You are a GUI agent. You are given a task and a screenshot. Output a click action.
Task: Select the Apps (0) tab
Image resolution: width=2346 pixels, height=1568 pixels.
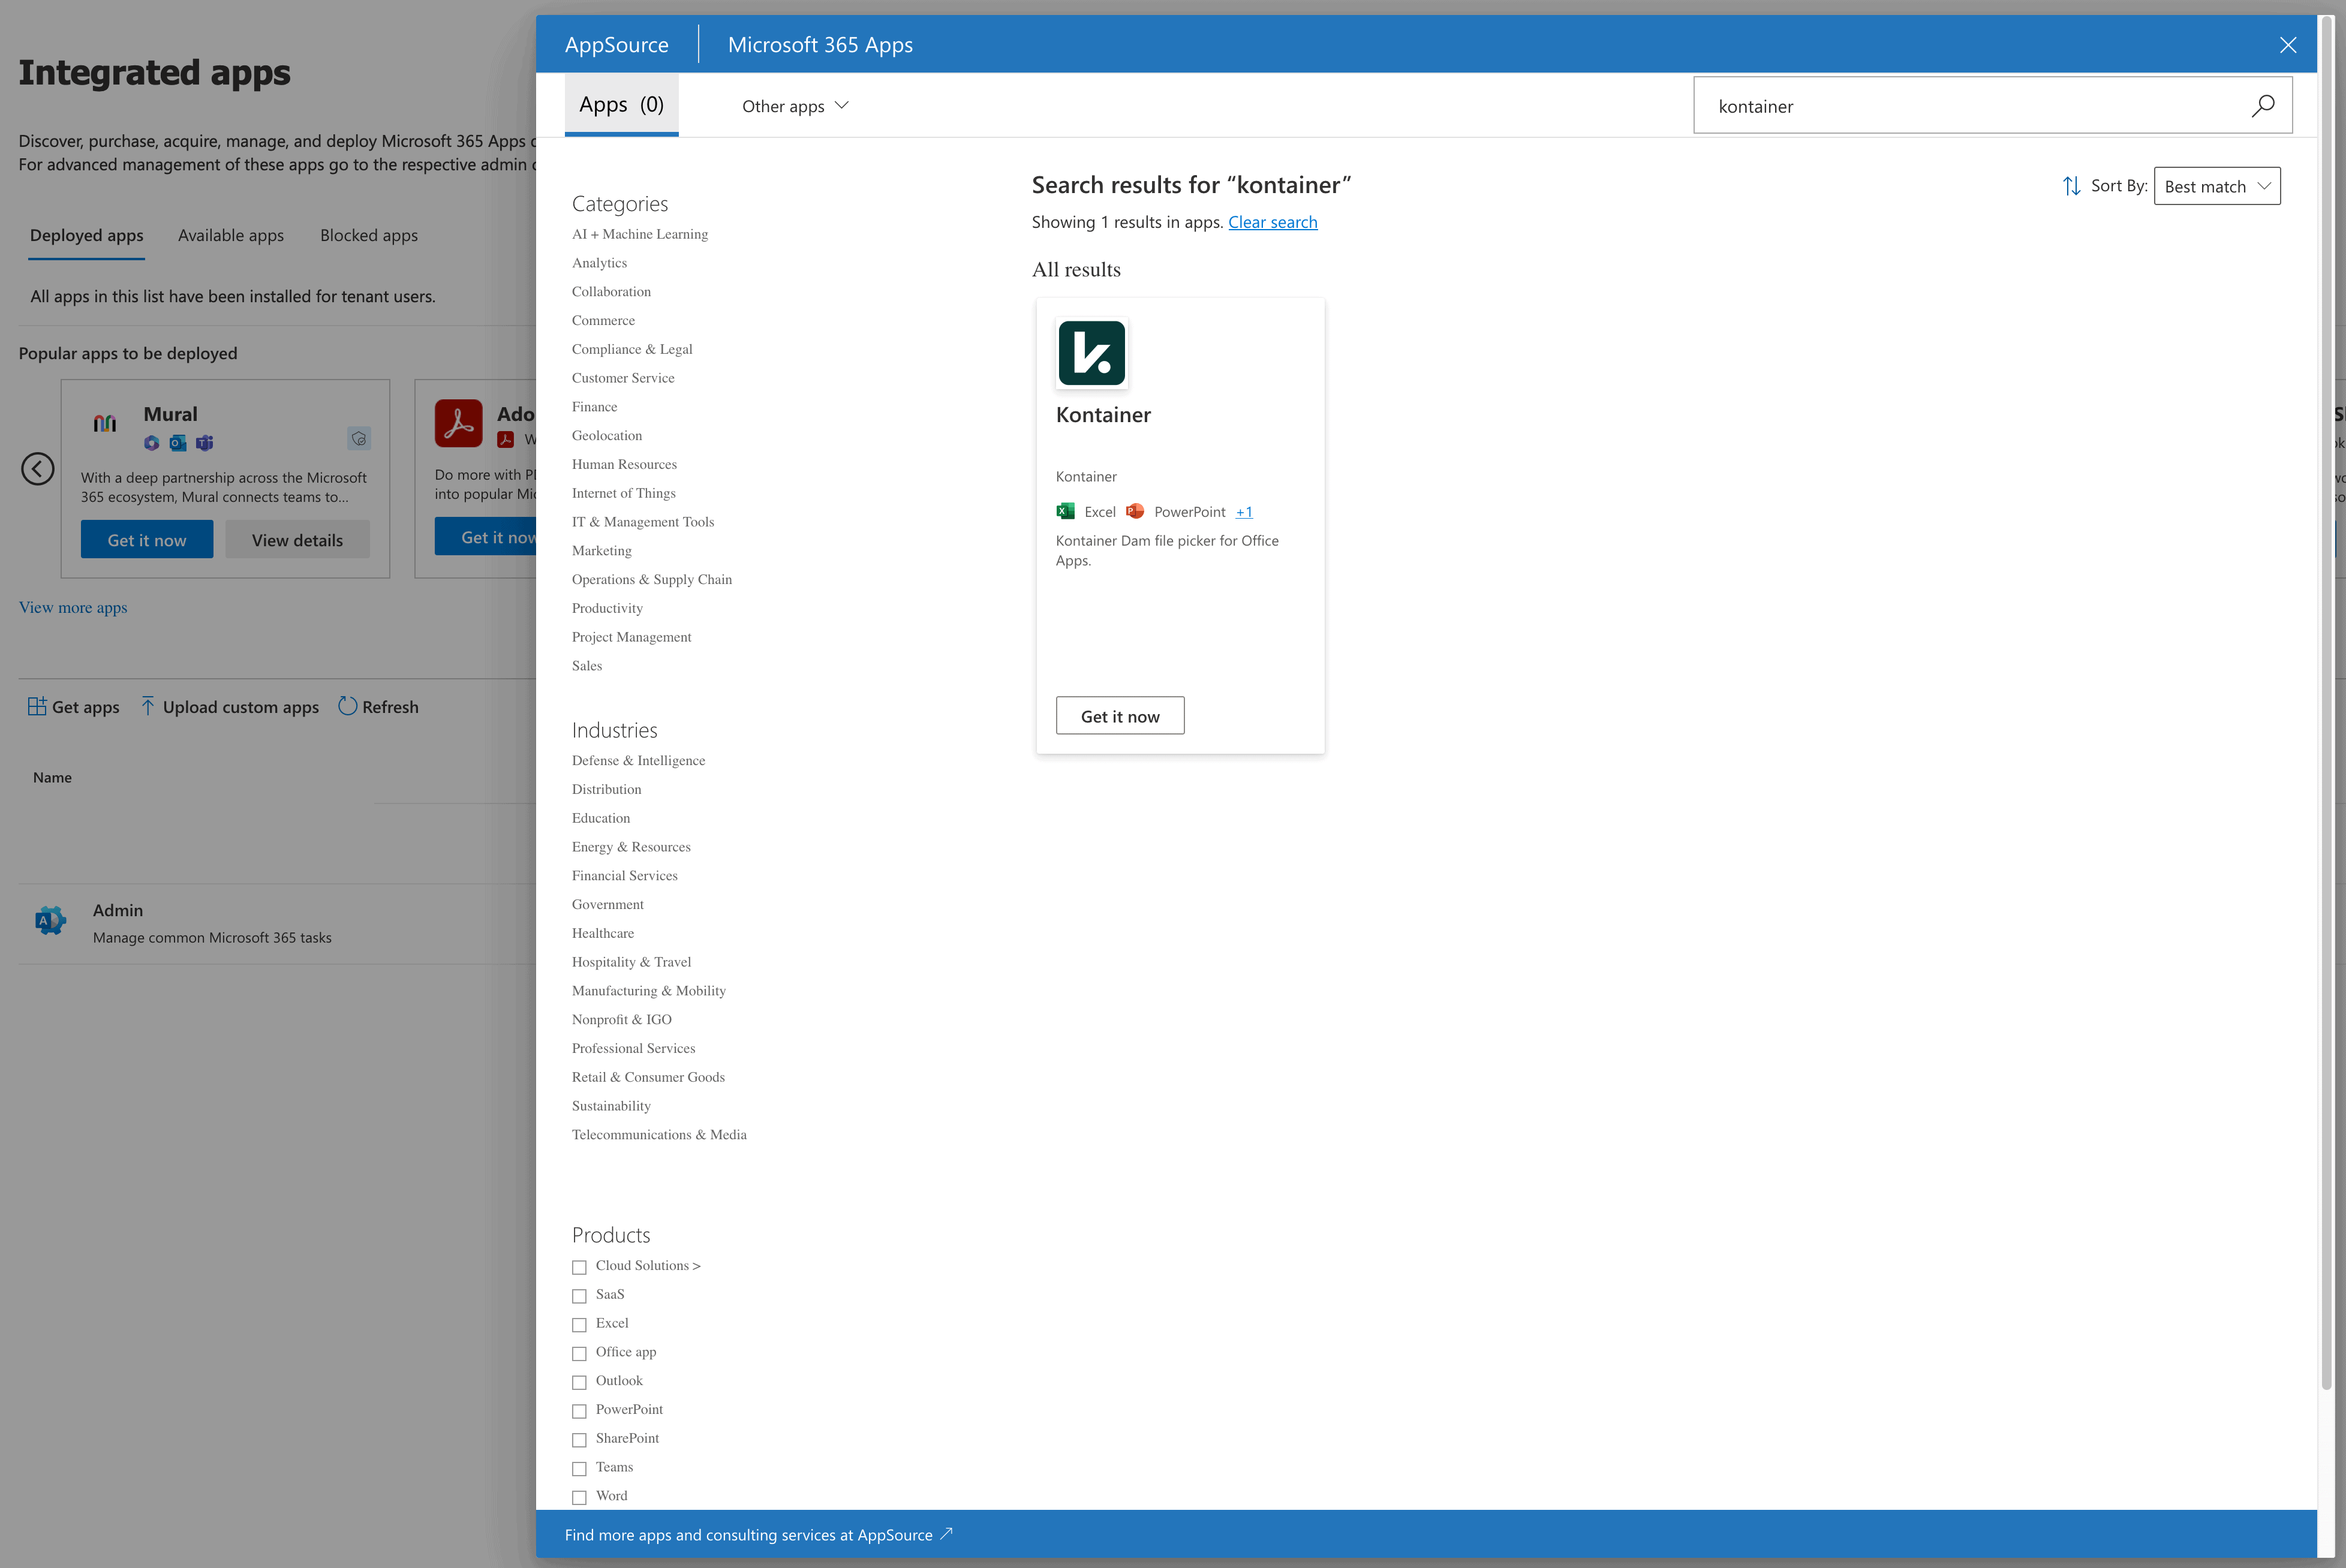click(x=621, y=105)
